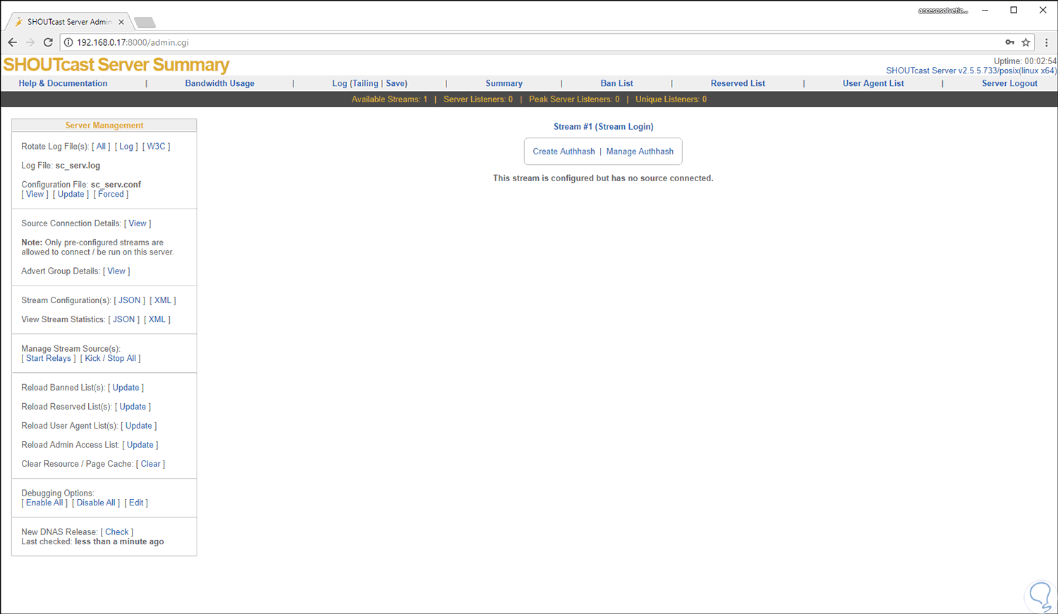Open the Chrome three-dot menu

pyautogui.click(x=1047, y=42)
